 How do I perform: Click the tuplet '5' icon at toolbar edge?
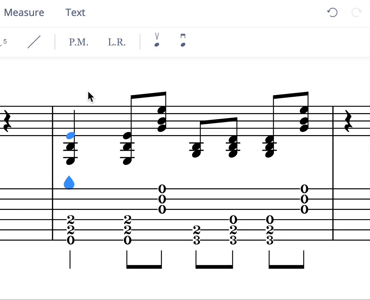point(4,42)
